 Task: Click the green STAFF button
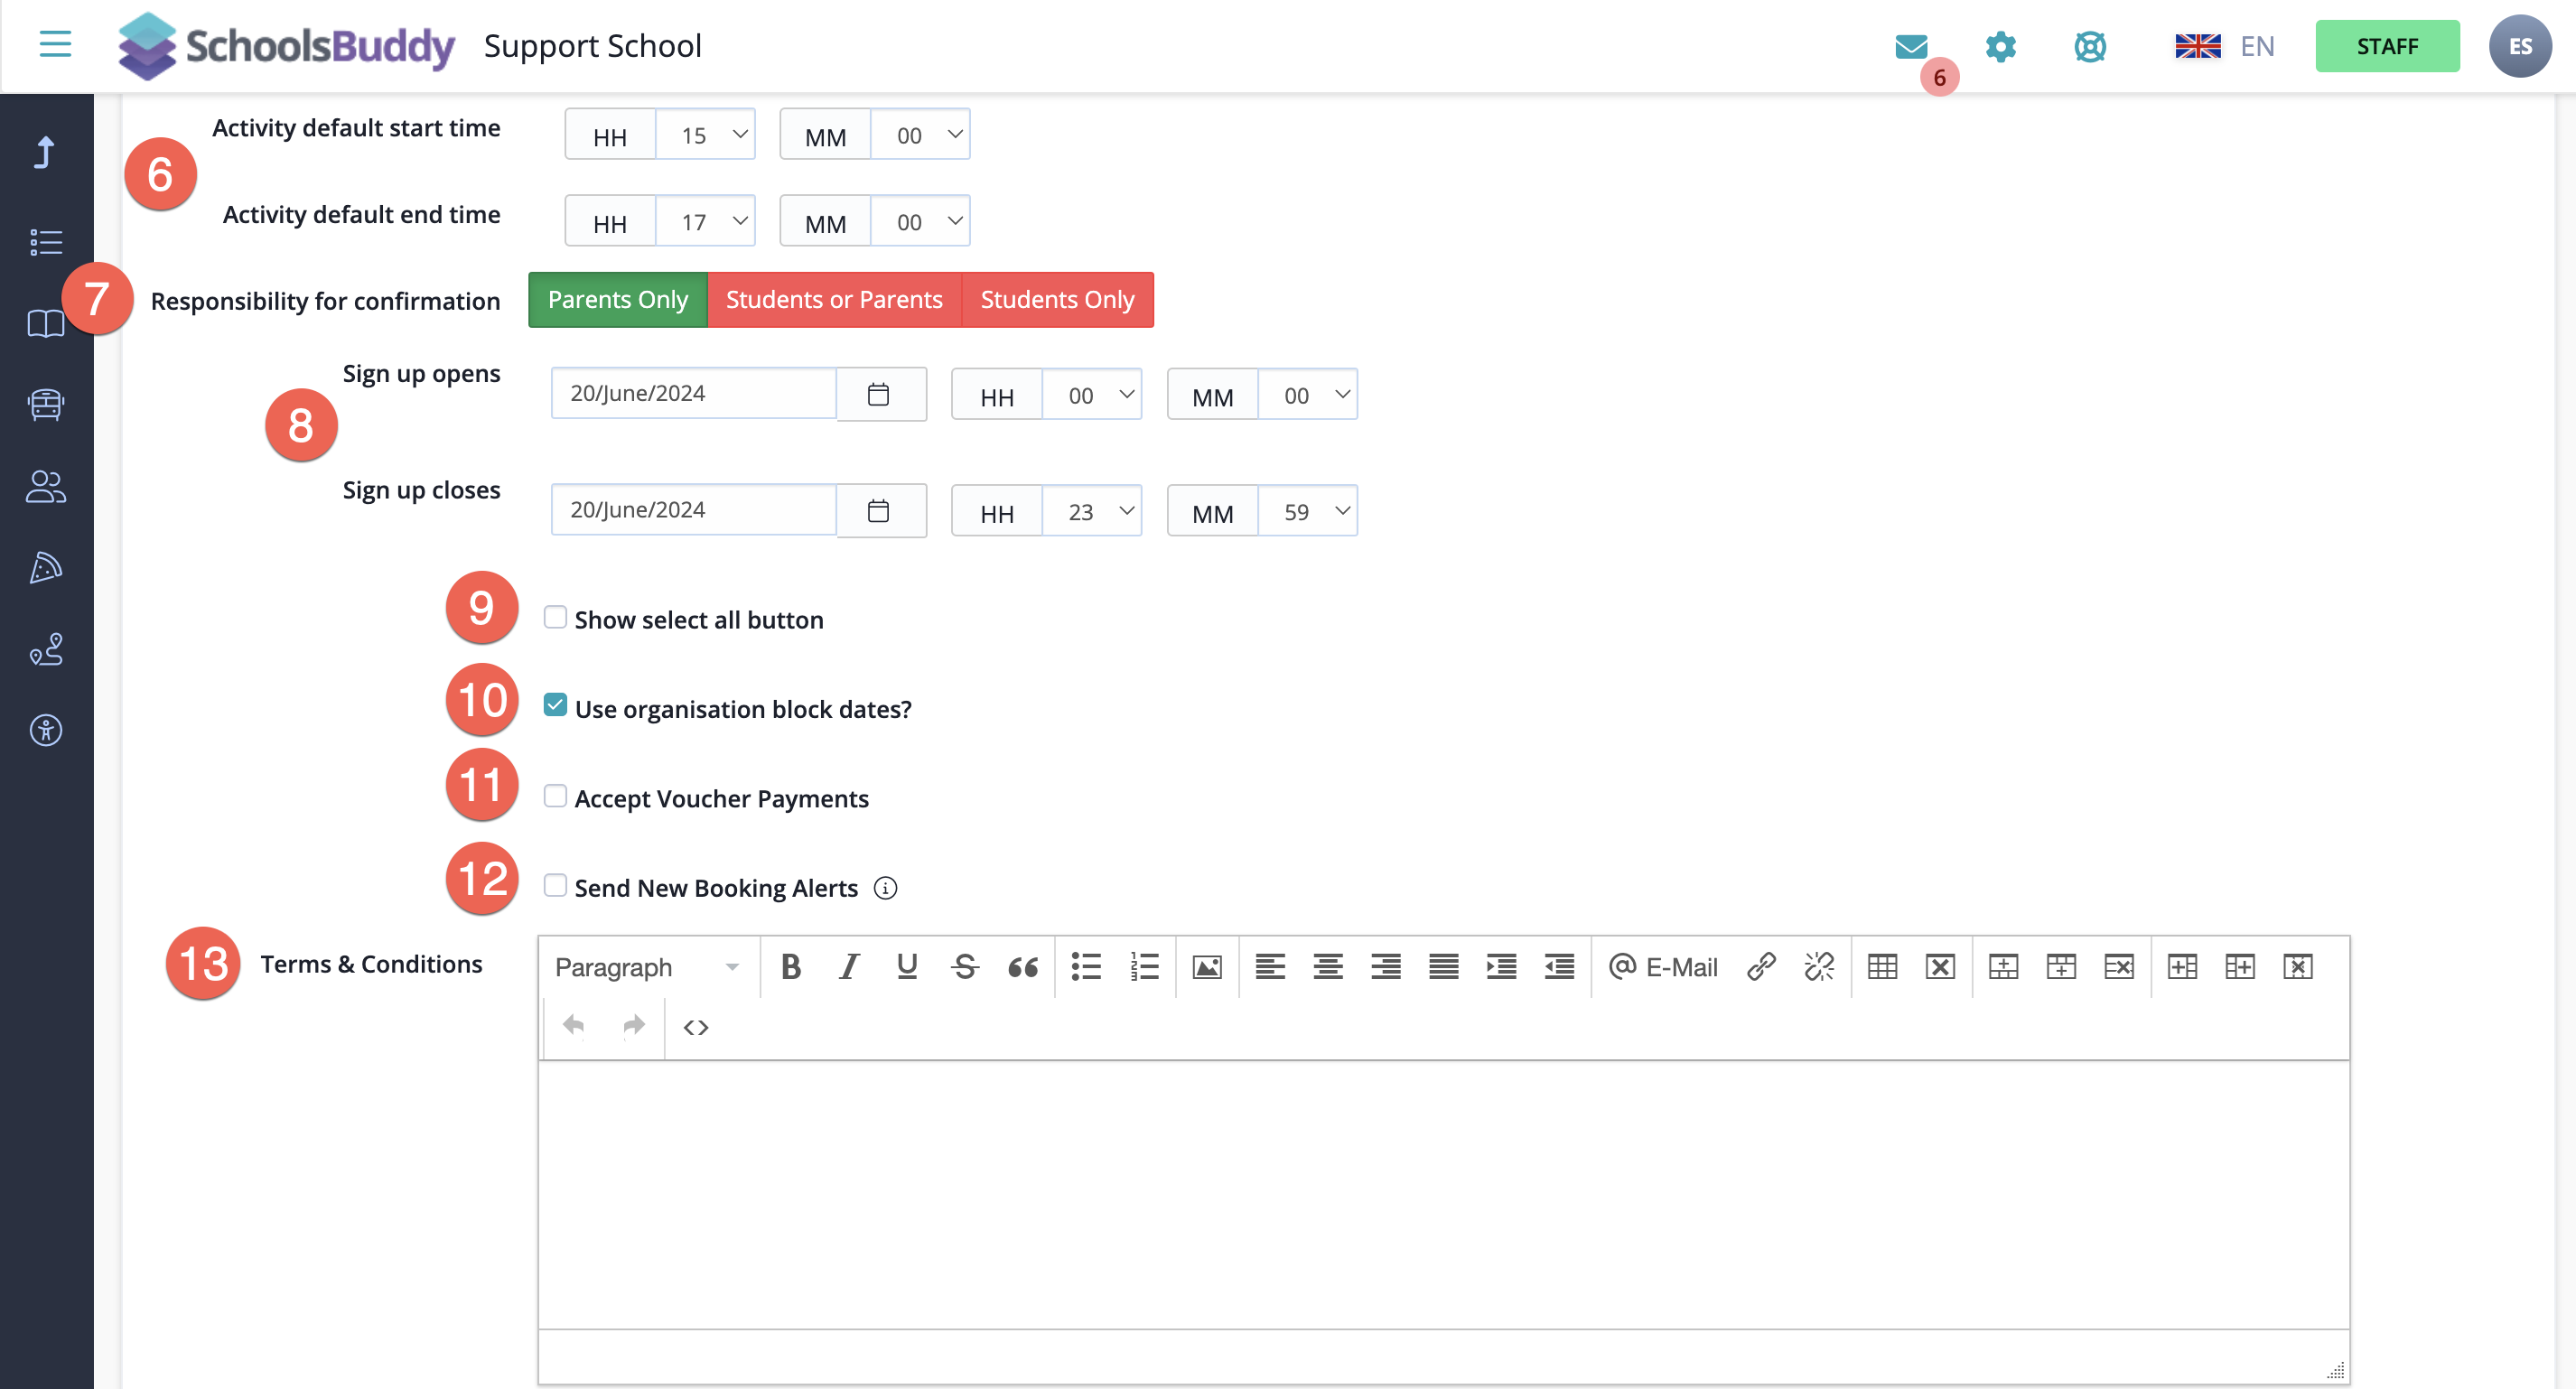point(2387,46)
